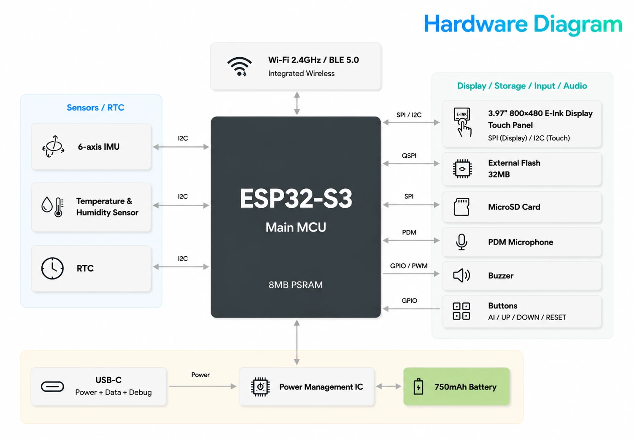Click the battery charging icon
The height and width of the screenshot is (441, 634).
[x=418, y=386]
